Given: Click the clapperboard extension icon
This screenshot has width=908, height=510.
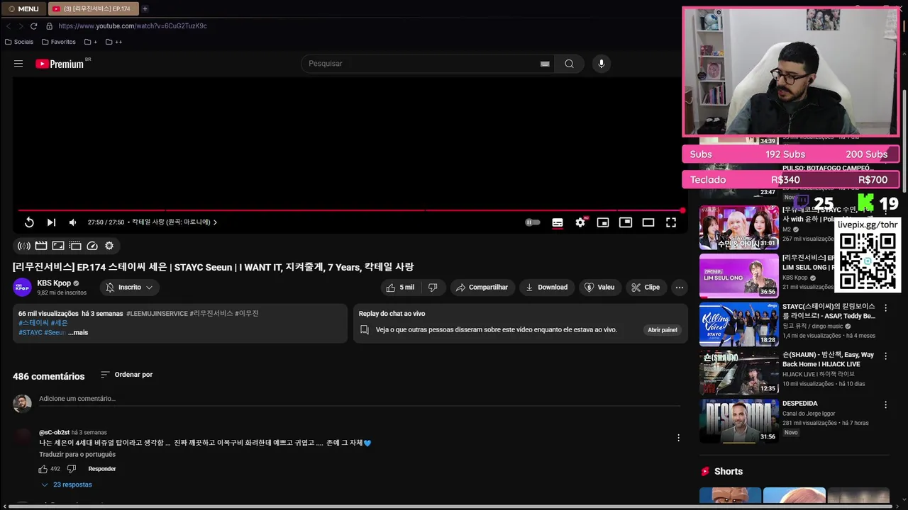Looking at the screenshot, I should point(41,246).
